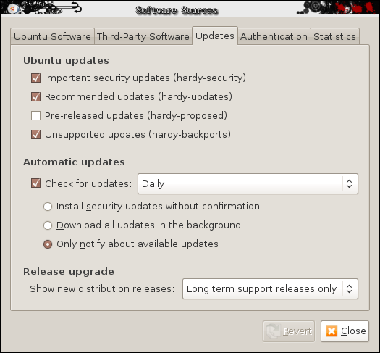
Task: Disable Recommended updates (hardy-updates)
Action: [x=35, y=97]
